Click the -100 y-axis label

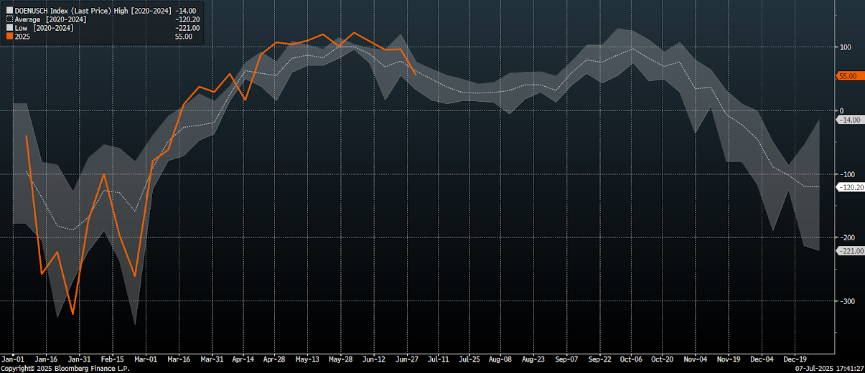(x=846, y=174)
